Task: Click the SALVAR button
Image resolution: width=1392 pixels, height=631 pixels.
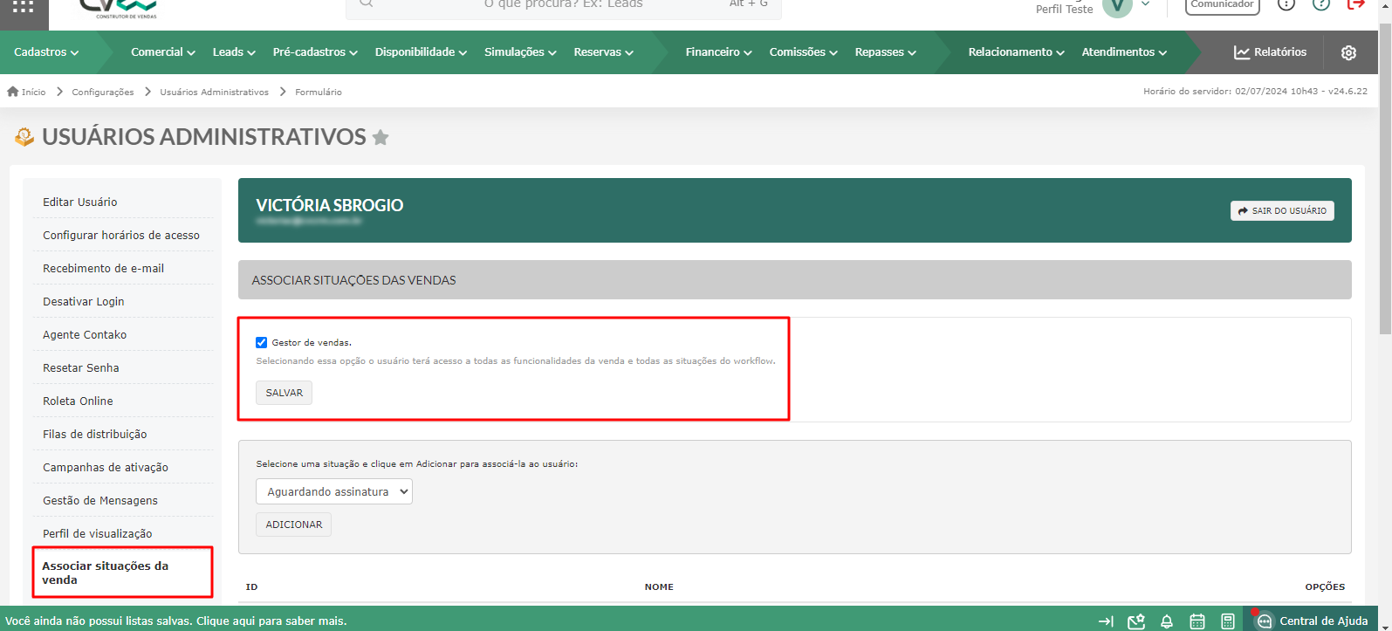Action: 284,393
